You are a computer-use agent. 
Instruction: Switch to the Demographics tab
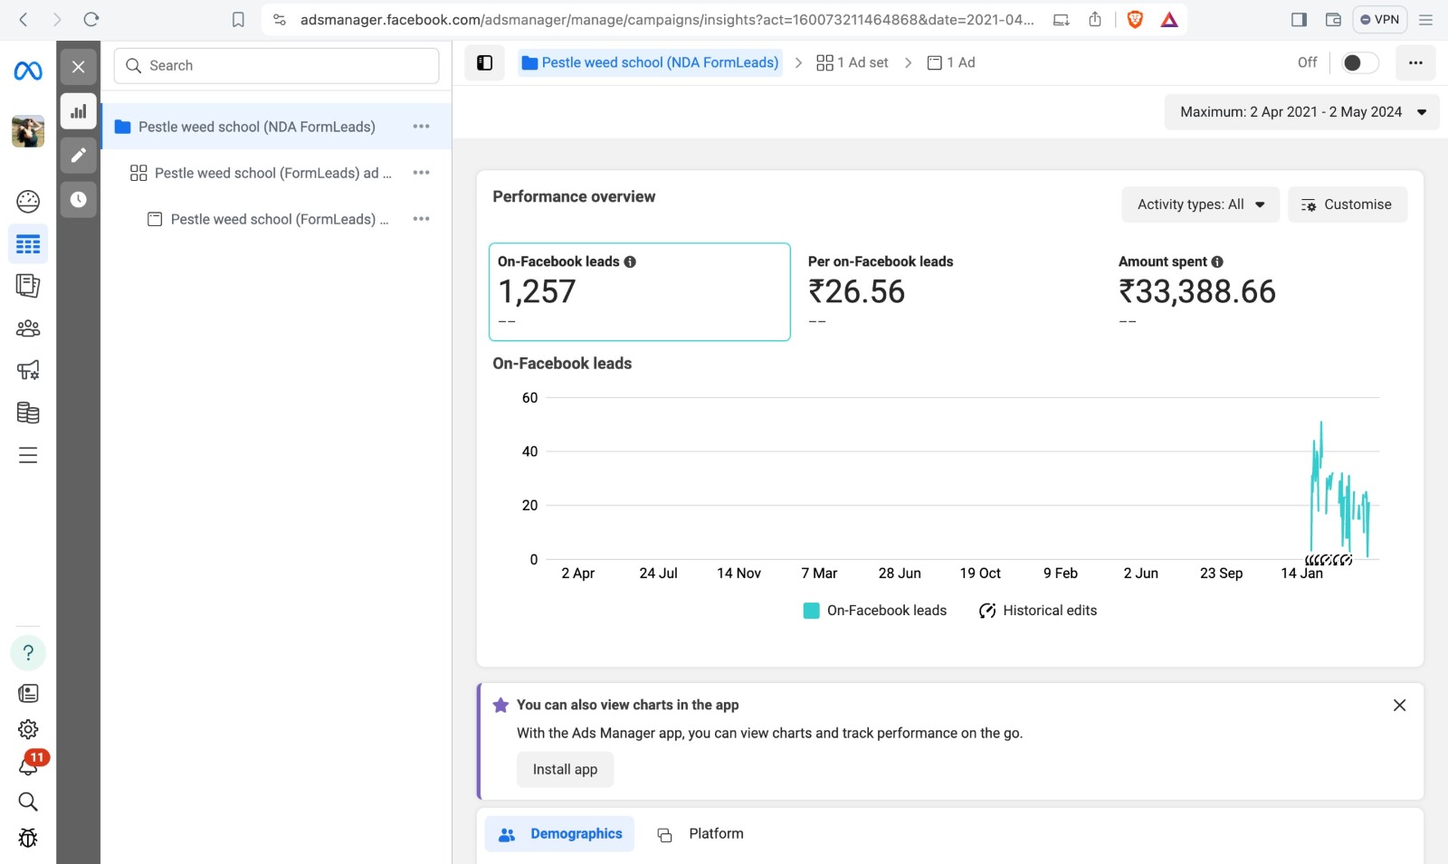pos(559,834)
